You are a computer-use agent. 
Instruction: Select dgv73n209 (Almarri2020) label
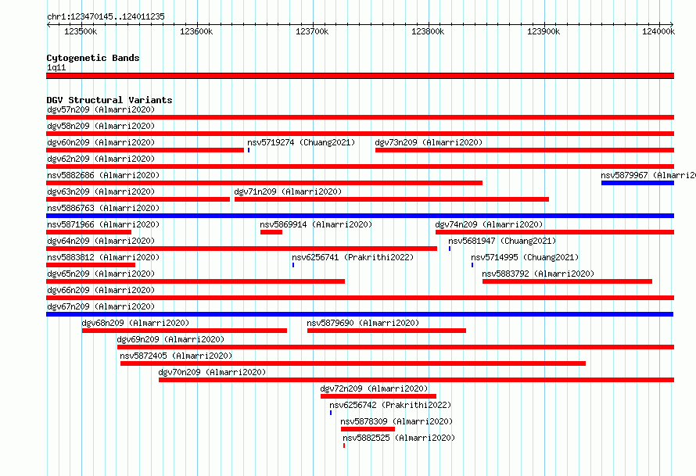(x=429, y=142)
